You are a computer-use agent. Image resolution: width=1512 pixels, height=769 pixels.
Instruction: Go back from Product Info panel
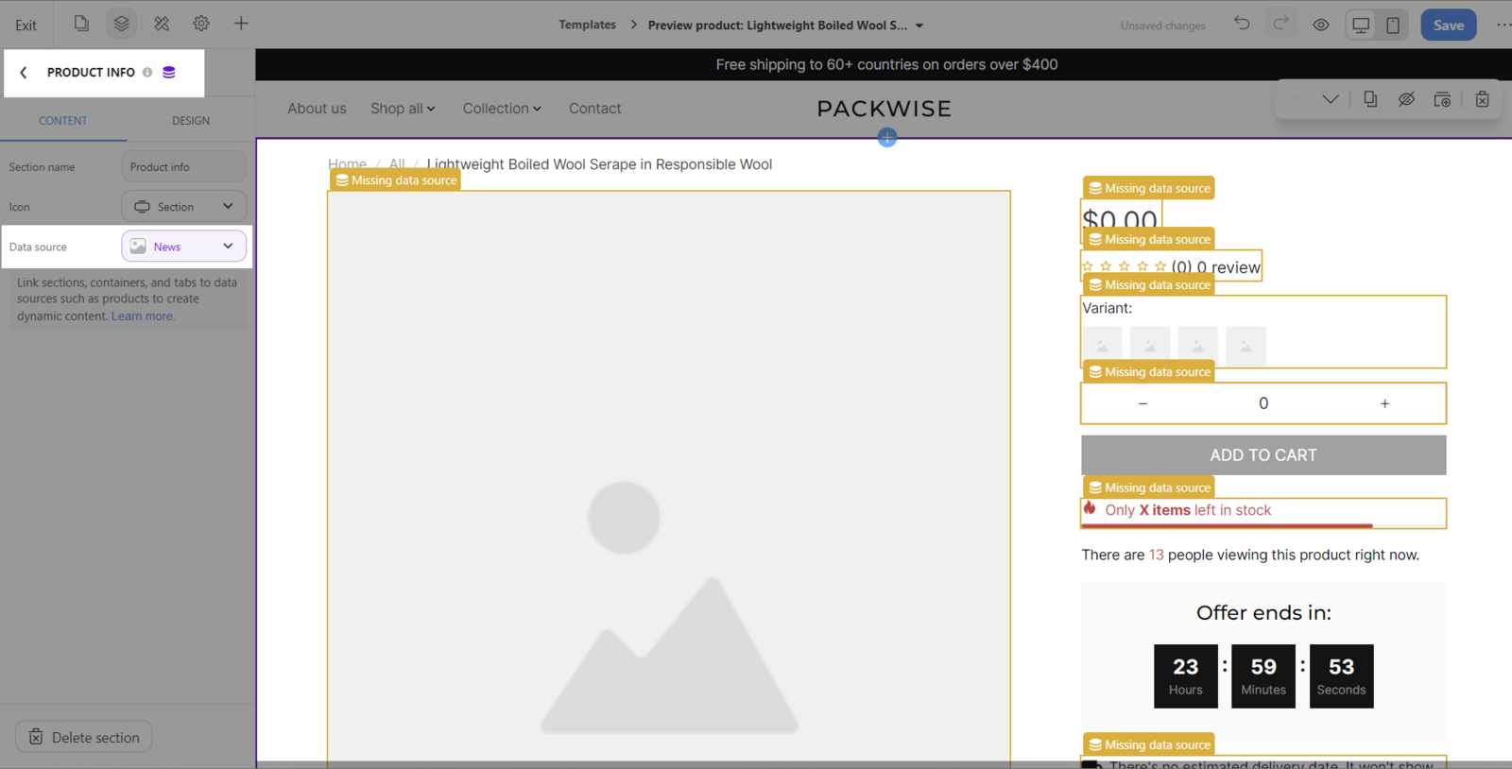point(24,72)
